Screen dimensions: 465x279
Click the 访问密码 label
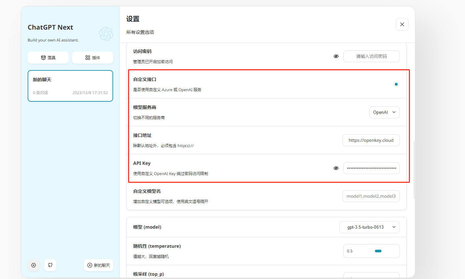142,51
